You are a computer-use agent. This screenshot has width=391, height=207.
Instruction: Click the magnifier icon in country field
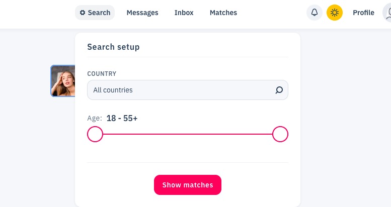pos(279,90)
